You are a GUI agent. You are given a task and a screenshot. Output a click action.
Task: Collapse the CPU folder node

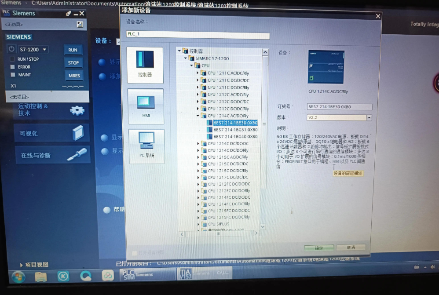click(x=191, y=66)
